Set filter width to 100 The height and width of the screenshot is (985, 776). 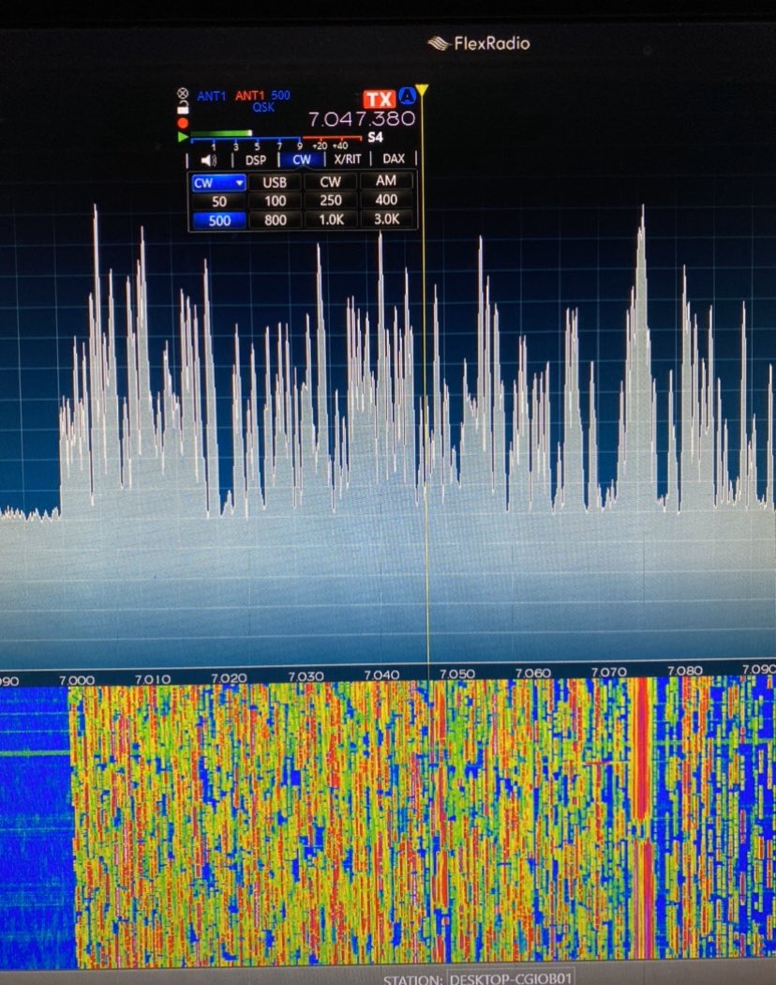pos(275,201)
